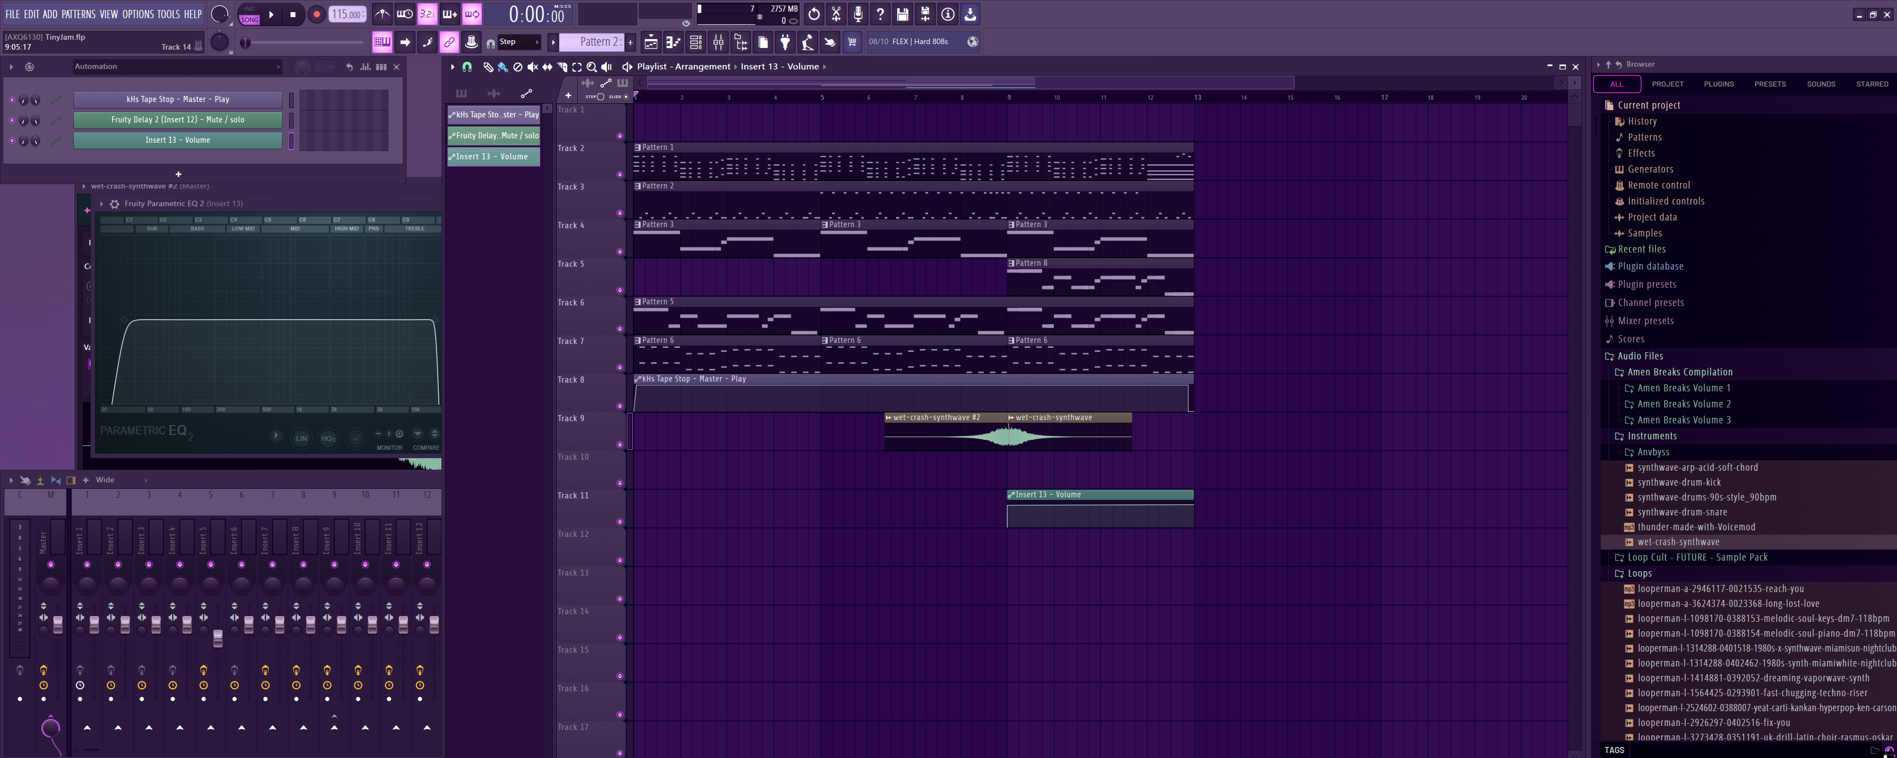Click the record button
The height and width of the screenshot is (758, 1897).
316,14
